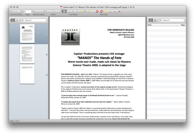Sort notes by the Page column header
The width and height of the screenshot is (195, 135).
pyautogui.click(x=183, y=25)
